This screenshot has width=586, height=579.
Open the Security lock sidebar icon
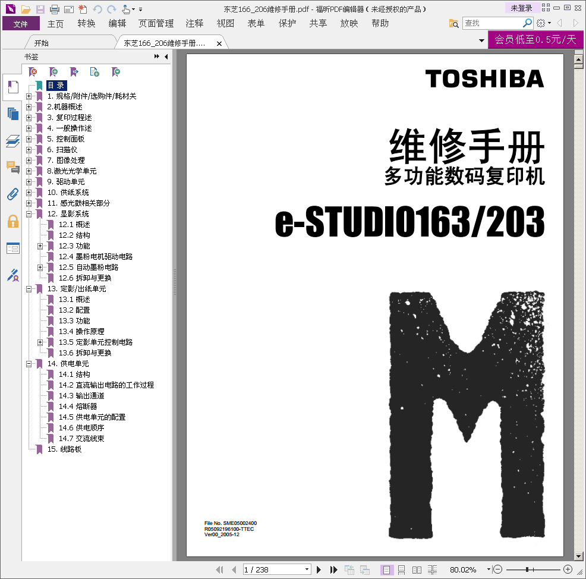[12, 221]
